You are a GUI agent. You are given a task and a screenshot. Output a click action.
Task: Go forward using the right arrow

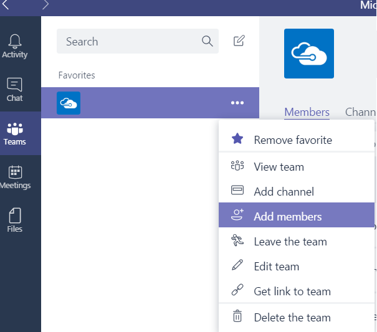45,5
